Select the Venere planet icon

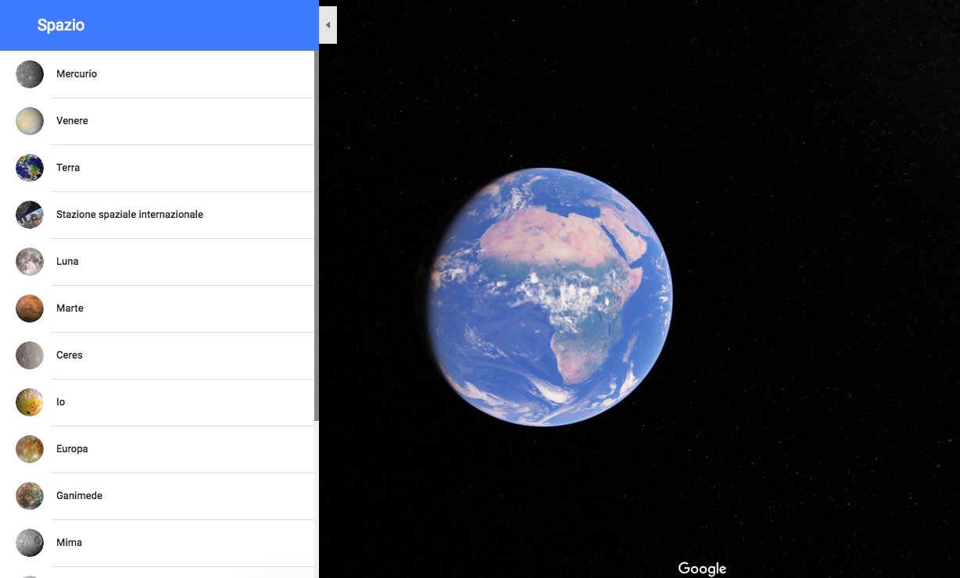pyautogui.click(x=30, y=121)
